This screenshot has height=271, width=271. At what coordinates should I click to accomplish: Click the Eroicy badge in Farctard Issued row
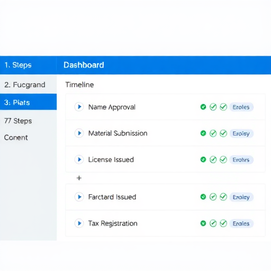pyautogui.click(x=241, y=197)
